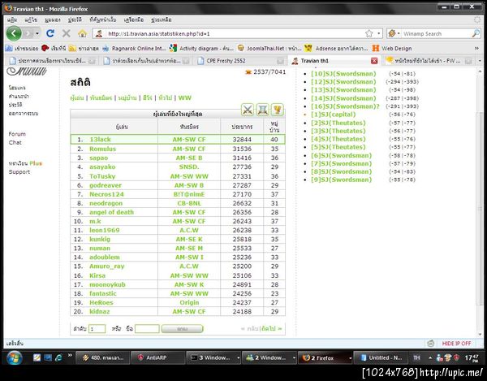Open the home page icon
Screen dimensions: 487x381
click(82, 33)
